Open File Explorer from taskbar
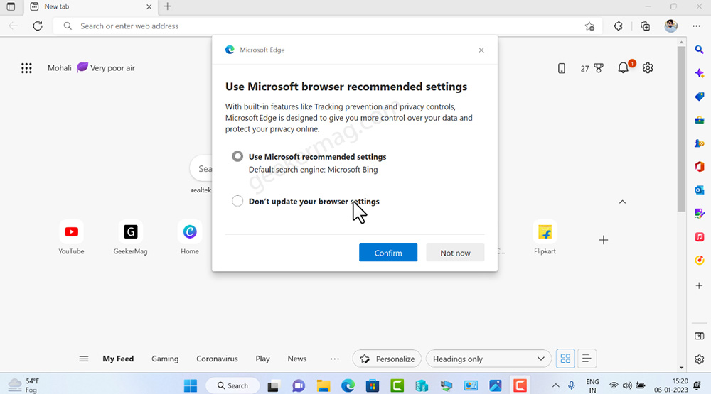Image resolution: width=711 pixels, height=394 pixels. [324, 385]
